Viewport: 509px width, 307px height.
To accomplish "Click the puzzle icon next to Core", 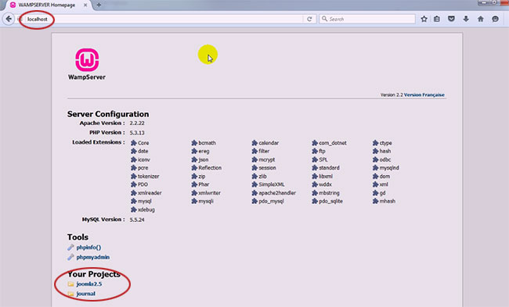I will tap(133, 143).
